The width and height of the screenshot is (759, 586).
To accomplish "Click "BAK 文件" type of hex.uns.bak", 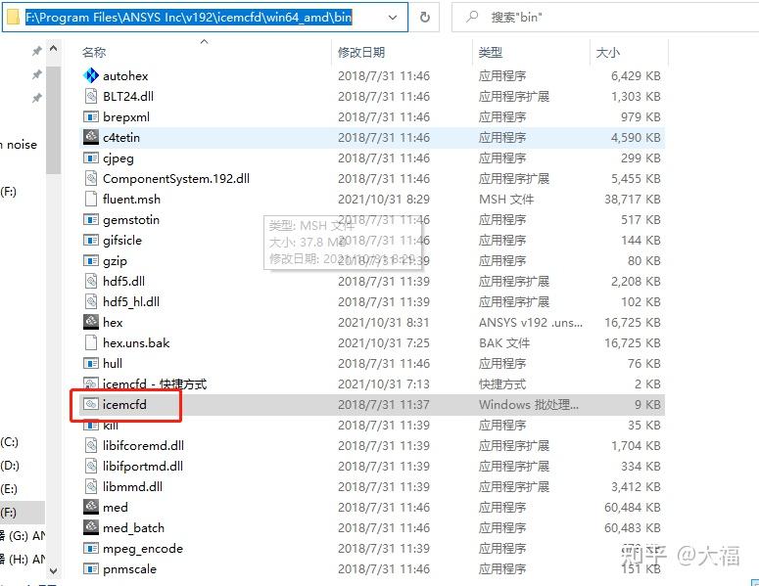I will pyautogui.click(x=504, y=342).
